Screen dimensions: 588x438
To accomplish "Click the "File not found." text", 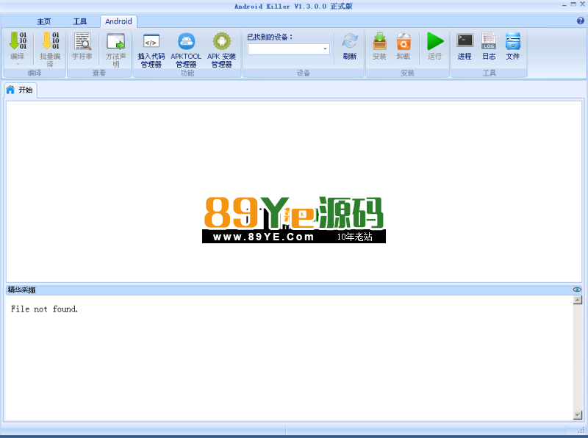I will 44,309.
